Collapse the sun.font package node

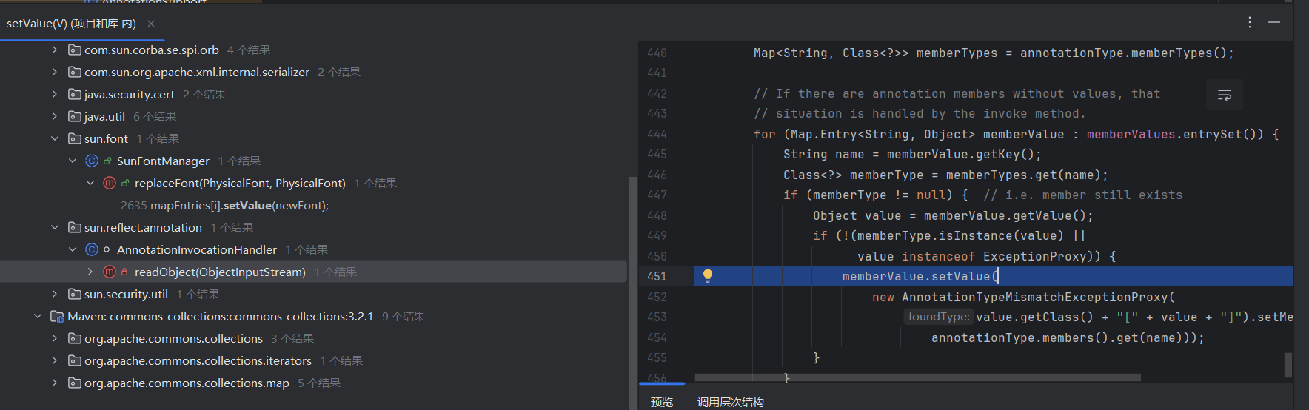click(x=55, y=138)
